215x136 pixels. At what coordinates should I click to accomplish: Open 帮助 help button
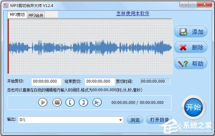pos(191,64)
